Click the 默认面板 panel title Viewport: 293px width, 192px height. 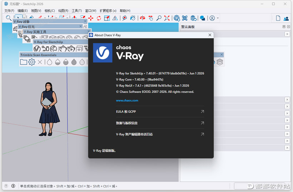click(x=188, y=27)
